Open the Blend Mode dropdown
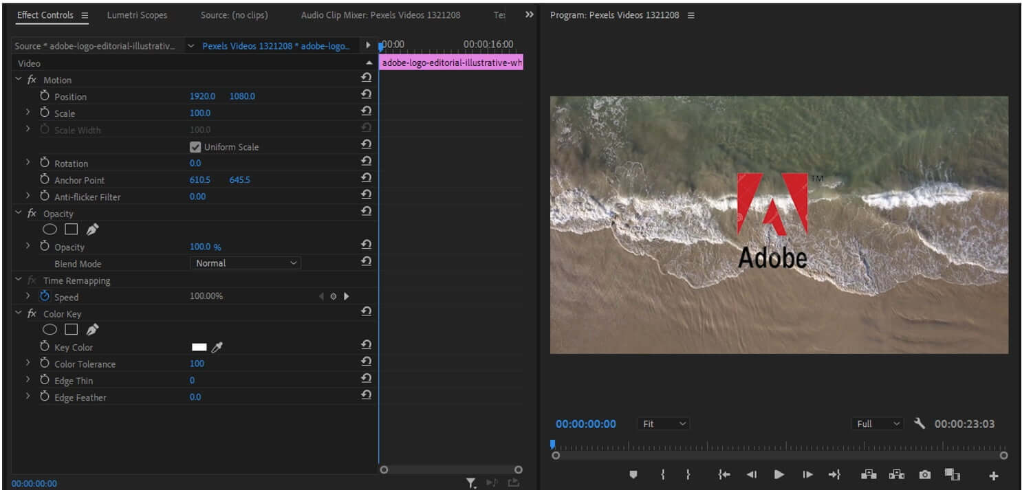The image size is (1022, 490). 245,263
